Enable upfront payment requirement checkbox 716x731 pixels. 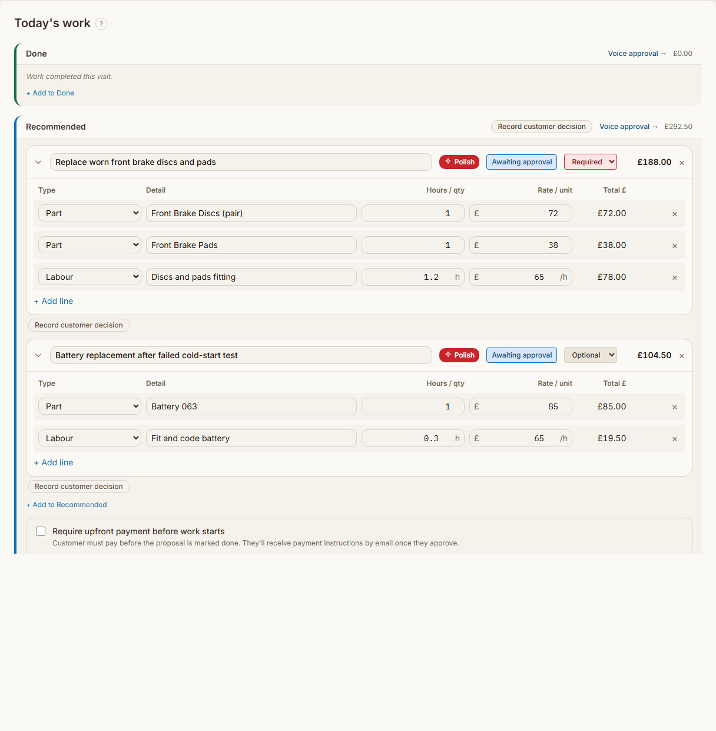pyautogui.click(x=41, y=531)
